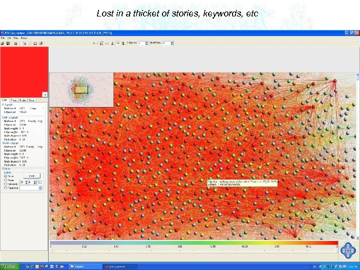
Task: Click the toolbar icon with the dropdown arrow beside it
Action: [94, 43]
